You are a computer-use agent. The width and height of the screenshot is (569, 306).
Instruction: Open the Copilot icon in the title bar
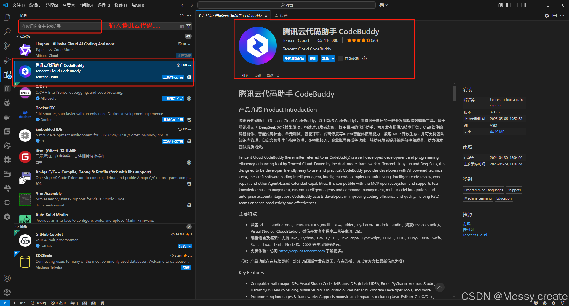click(x=382, y=5)
